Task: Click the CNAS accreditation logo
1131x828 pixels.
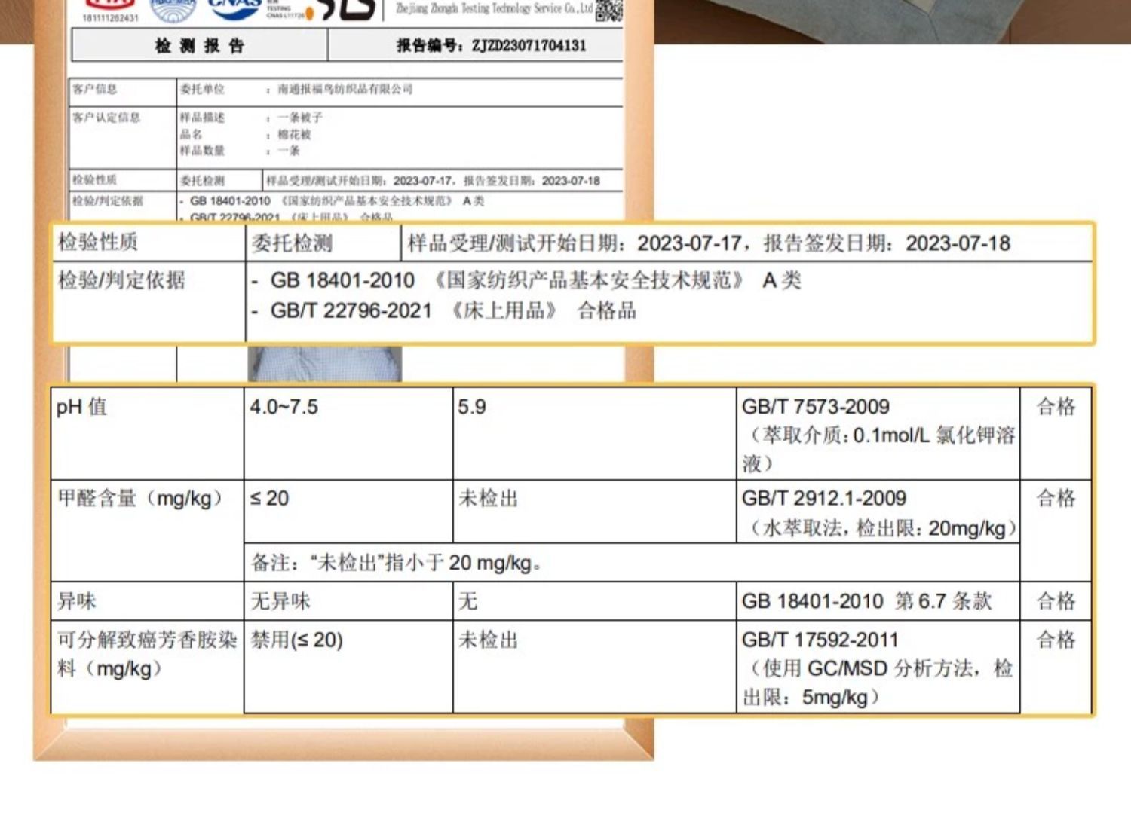Action: (234, 9)
